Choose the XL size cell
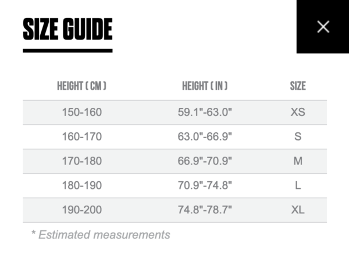This screenshot has height=257, width=349. [x=298, y=210]
